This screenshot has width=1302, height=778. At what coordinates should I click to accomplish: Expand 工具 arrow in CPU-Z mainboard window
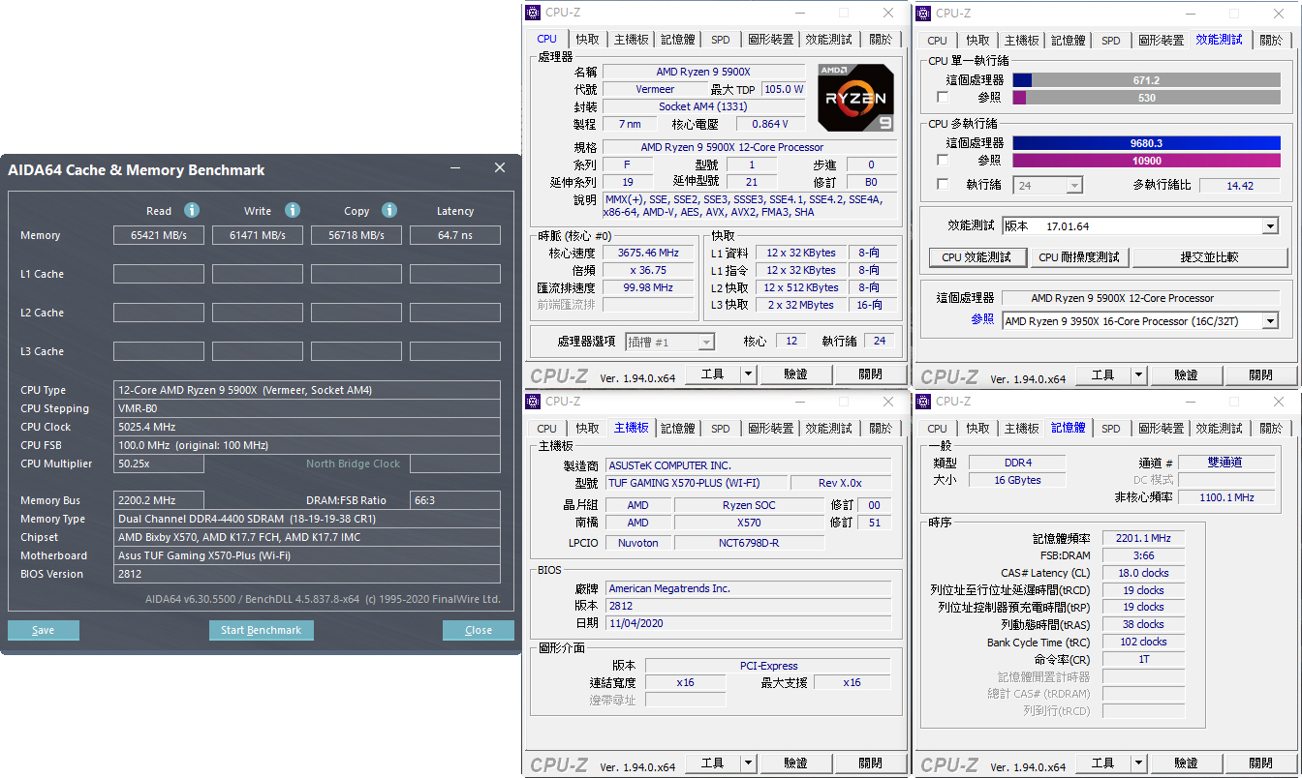748,763
